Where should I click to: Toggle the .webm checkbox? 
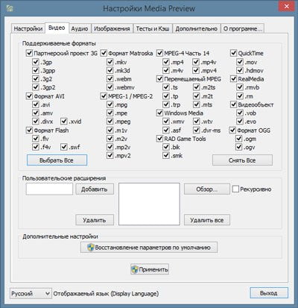pos(110,79)
